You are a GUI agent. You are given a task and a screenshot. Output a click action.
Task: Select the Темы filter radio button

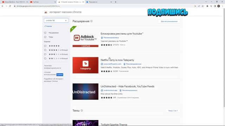[x=45, y=37]
